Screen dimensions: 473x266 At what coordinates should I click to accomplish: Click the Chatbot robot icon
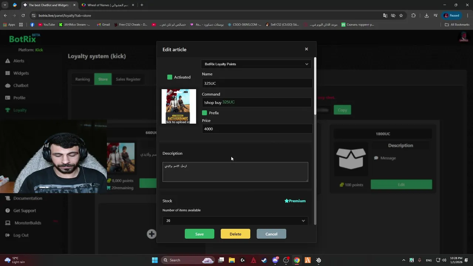click(7, 85)
